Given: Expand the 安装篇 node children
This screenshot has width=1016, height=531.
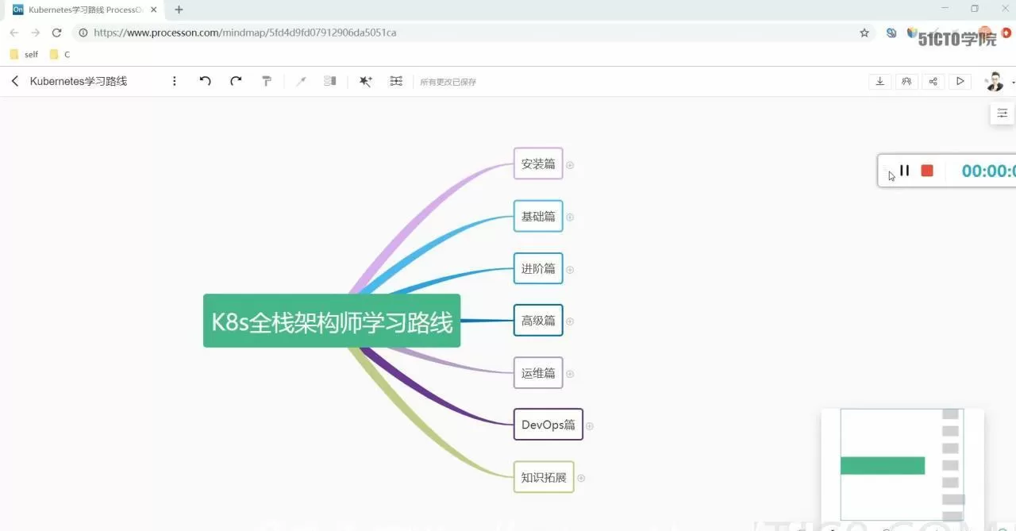Looking at the screenshot, I should [570, 165].
